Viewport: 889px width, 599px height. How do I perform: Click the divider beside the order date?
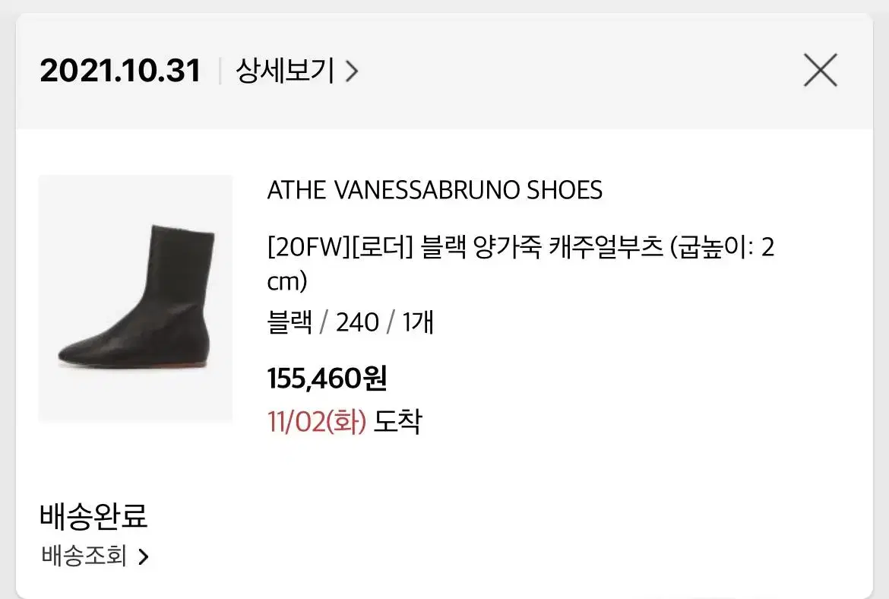pos(220,71)
